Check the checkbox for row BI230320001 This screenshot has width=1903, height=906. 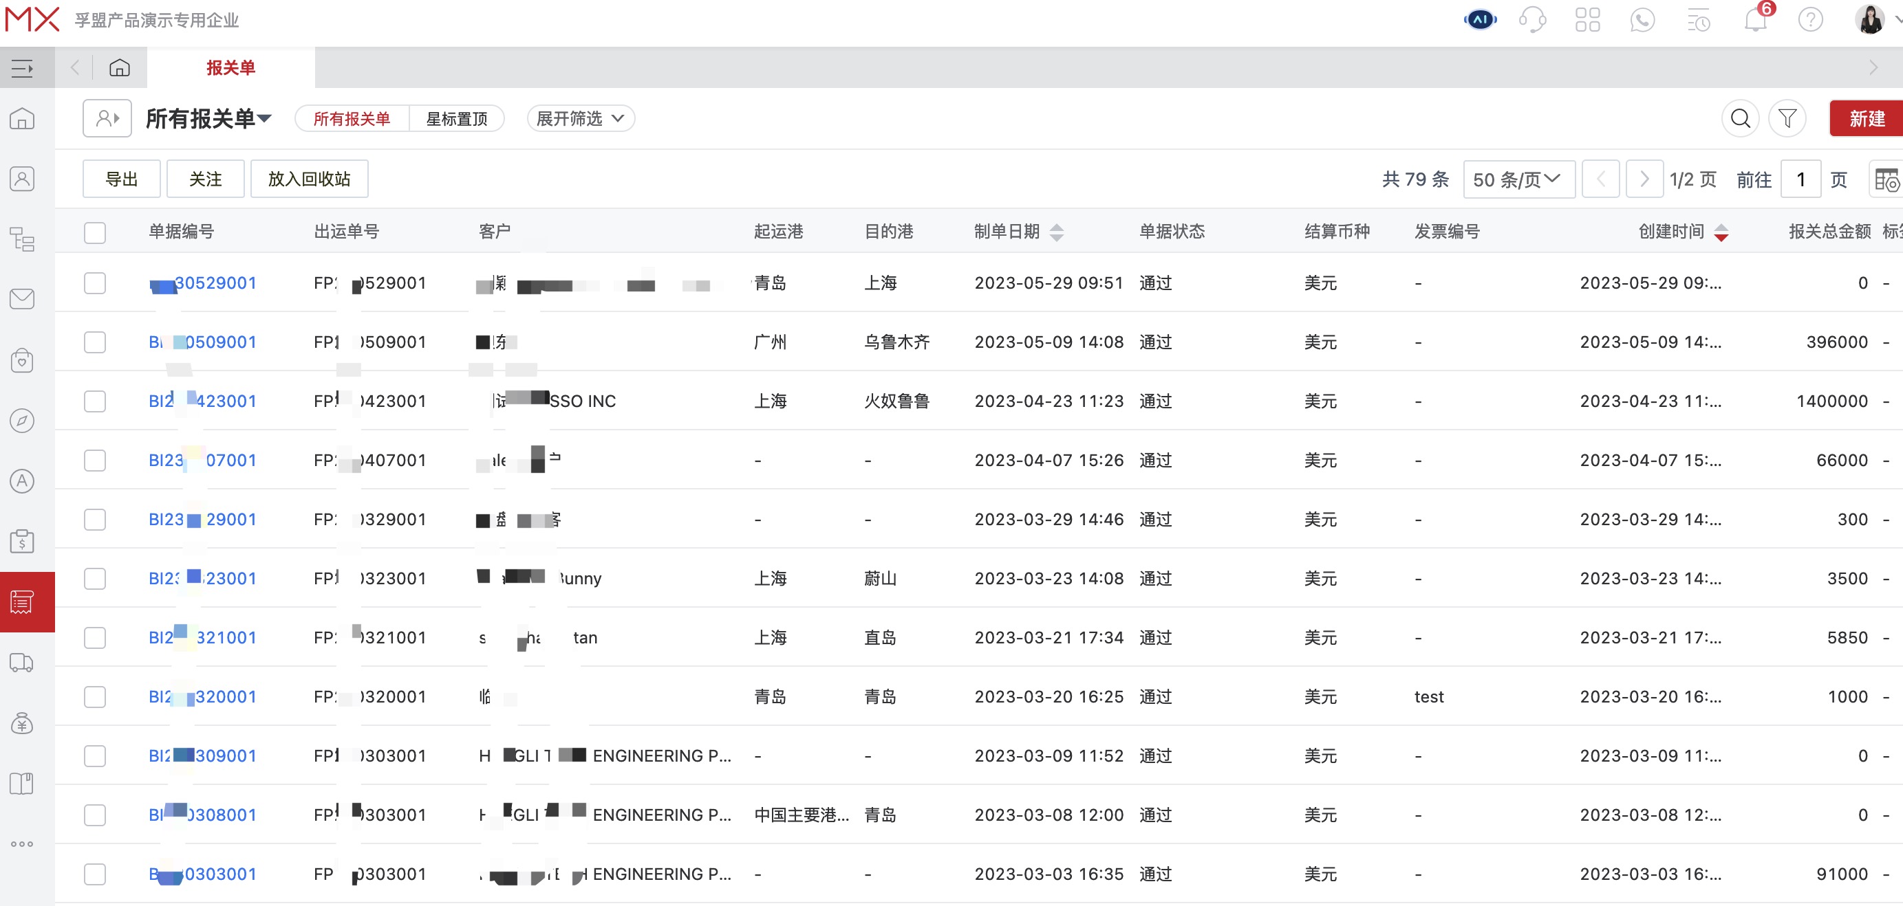pyautogui.click(x=94, y=696)
